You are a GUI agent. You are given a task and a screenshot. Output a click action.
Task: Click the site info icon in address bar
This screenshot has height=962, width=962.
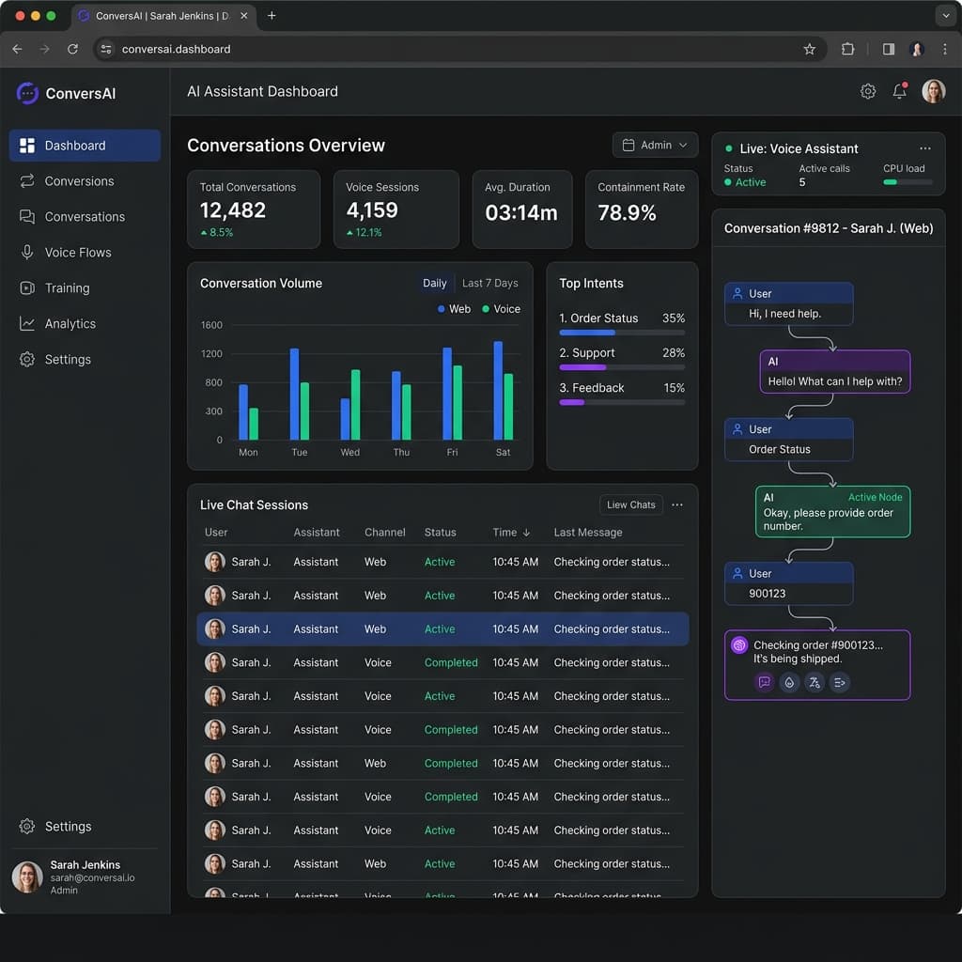pos(105,49)
